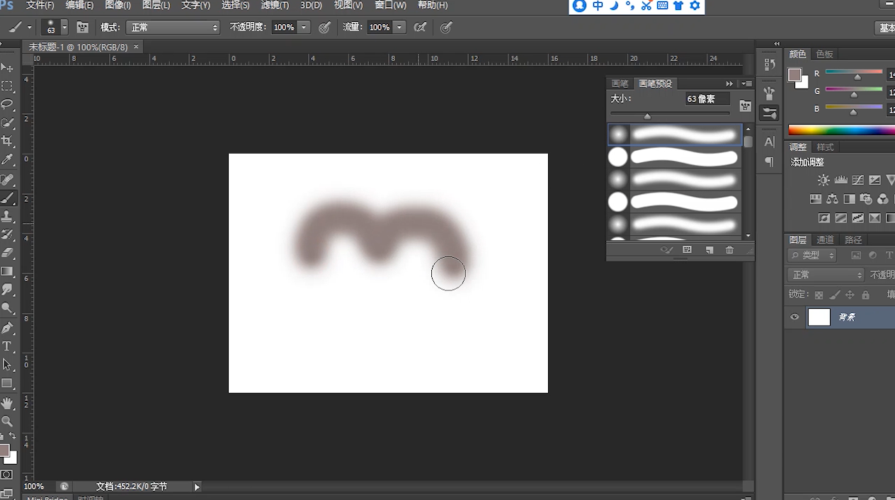Open Preset Manager icon in brush presets
Screen dimensions: 895x500
[x=687, y=250]
